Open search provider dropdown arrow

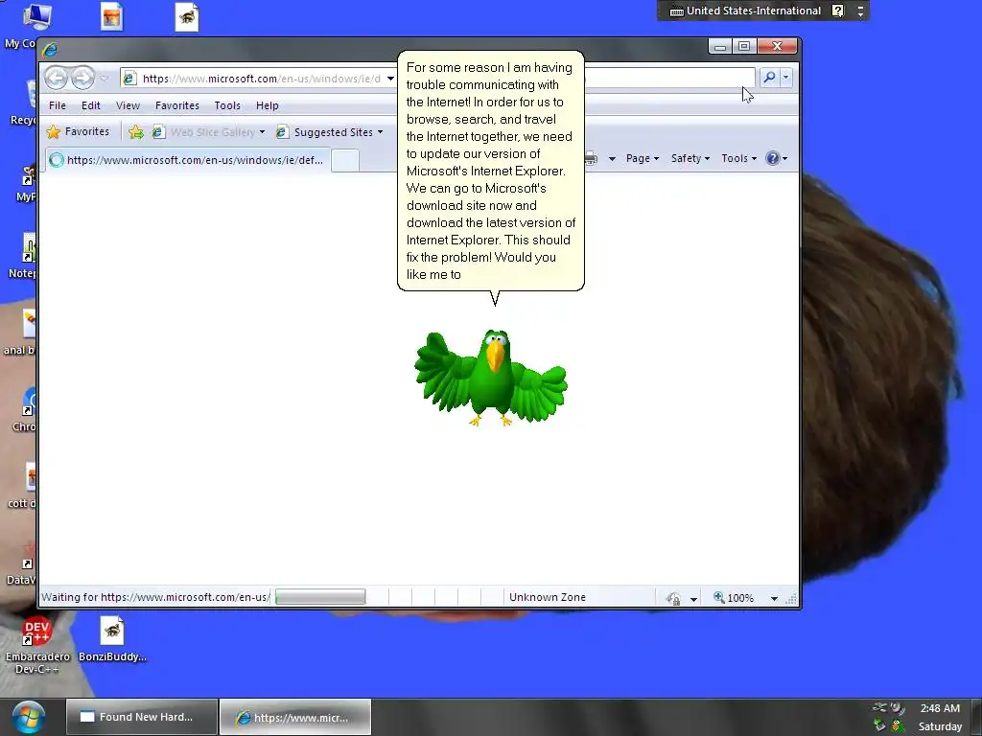click(786, 78)
